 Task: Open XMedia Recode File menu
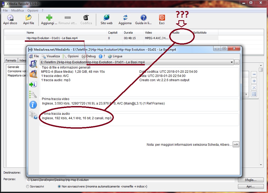(x=5, y=11)
